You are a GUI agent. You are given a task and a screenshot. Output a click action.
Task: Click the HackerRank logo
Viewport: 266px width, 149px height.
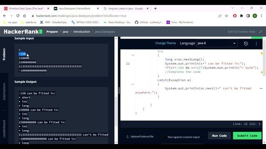click(x=23, y=31)
